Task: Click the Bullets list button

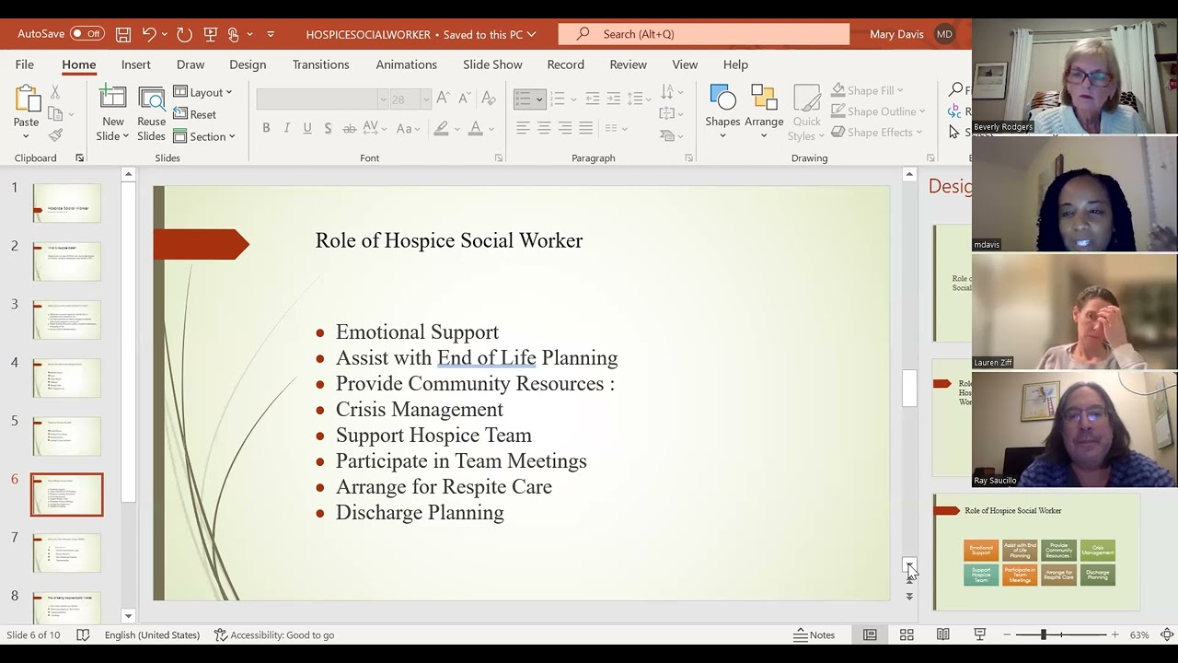Action: (523, 99)
